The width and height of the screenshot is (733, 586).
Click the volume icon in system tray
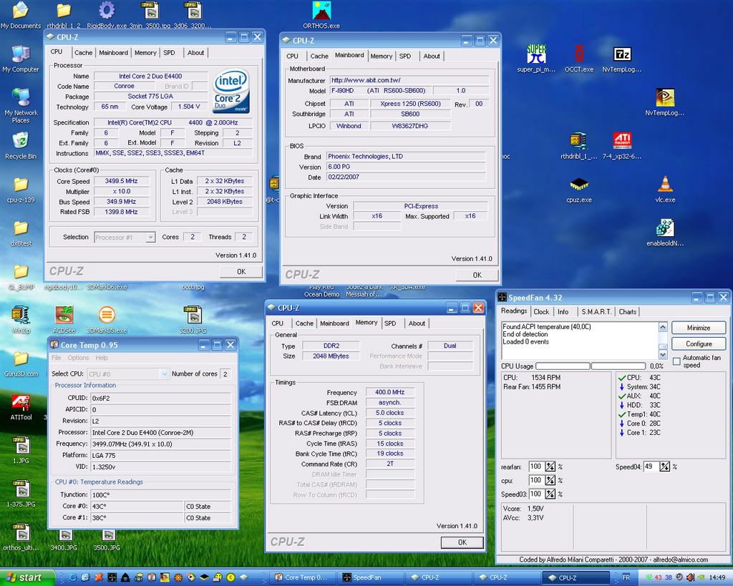click(x=691, y=577)
